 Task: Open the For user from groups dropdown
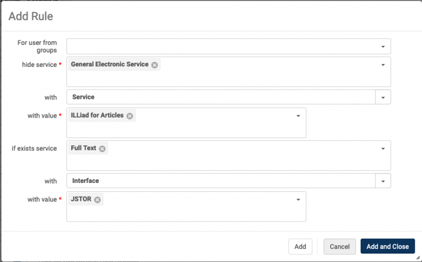[229, 46]
